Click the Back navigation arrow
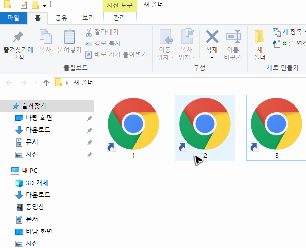The height and width of the screenshot is (248, 306). pos(9,83)
